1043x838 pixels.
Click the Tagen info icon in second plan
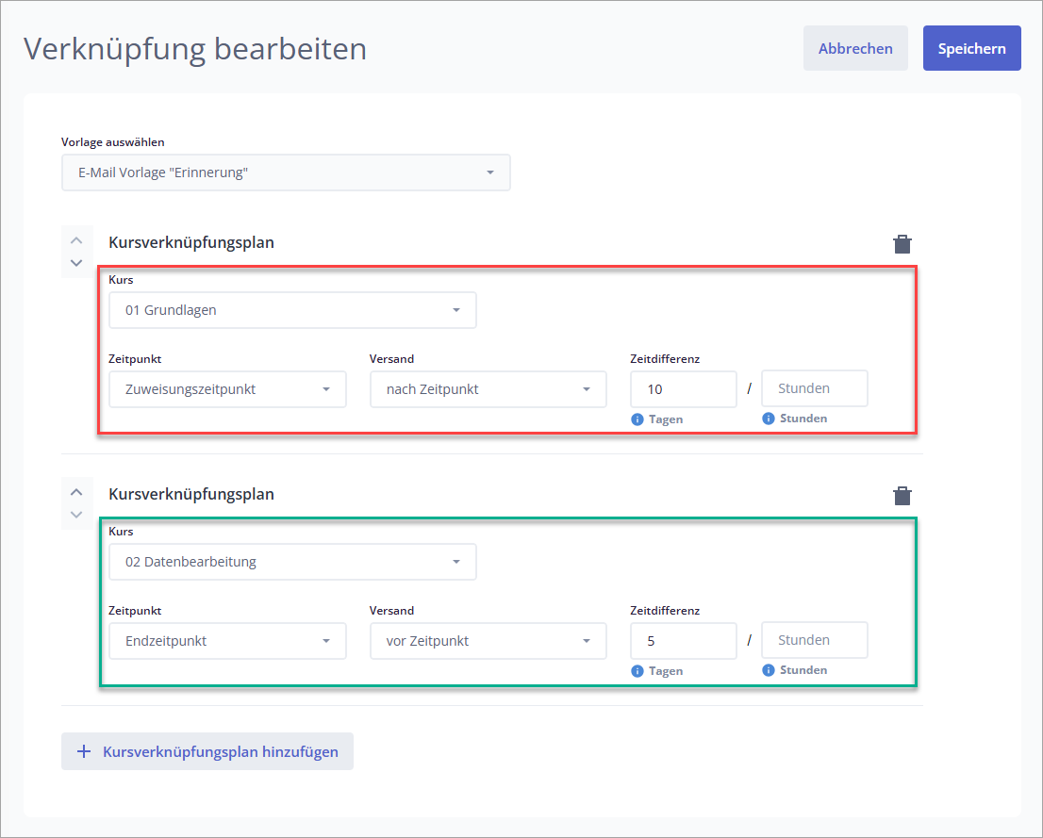click(x=637, y=670)
